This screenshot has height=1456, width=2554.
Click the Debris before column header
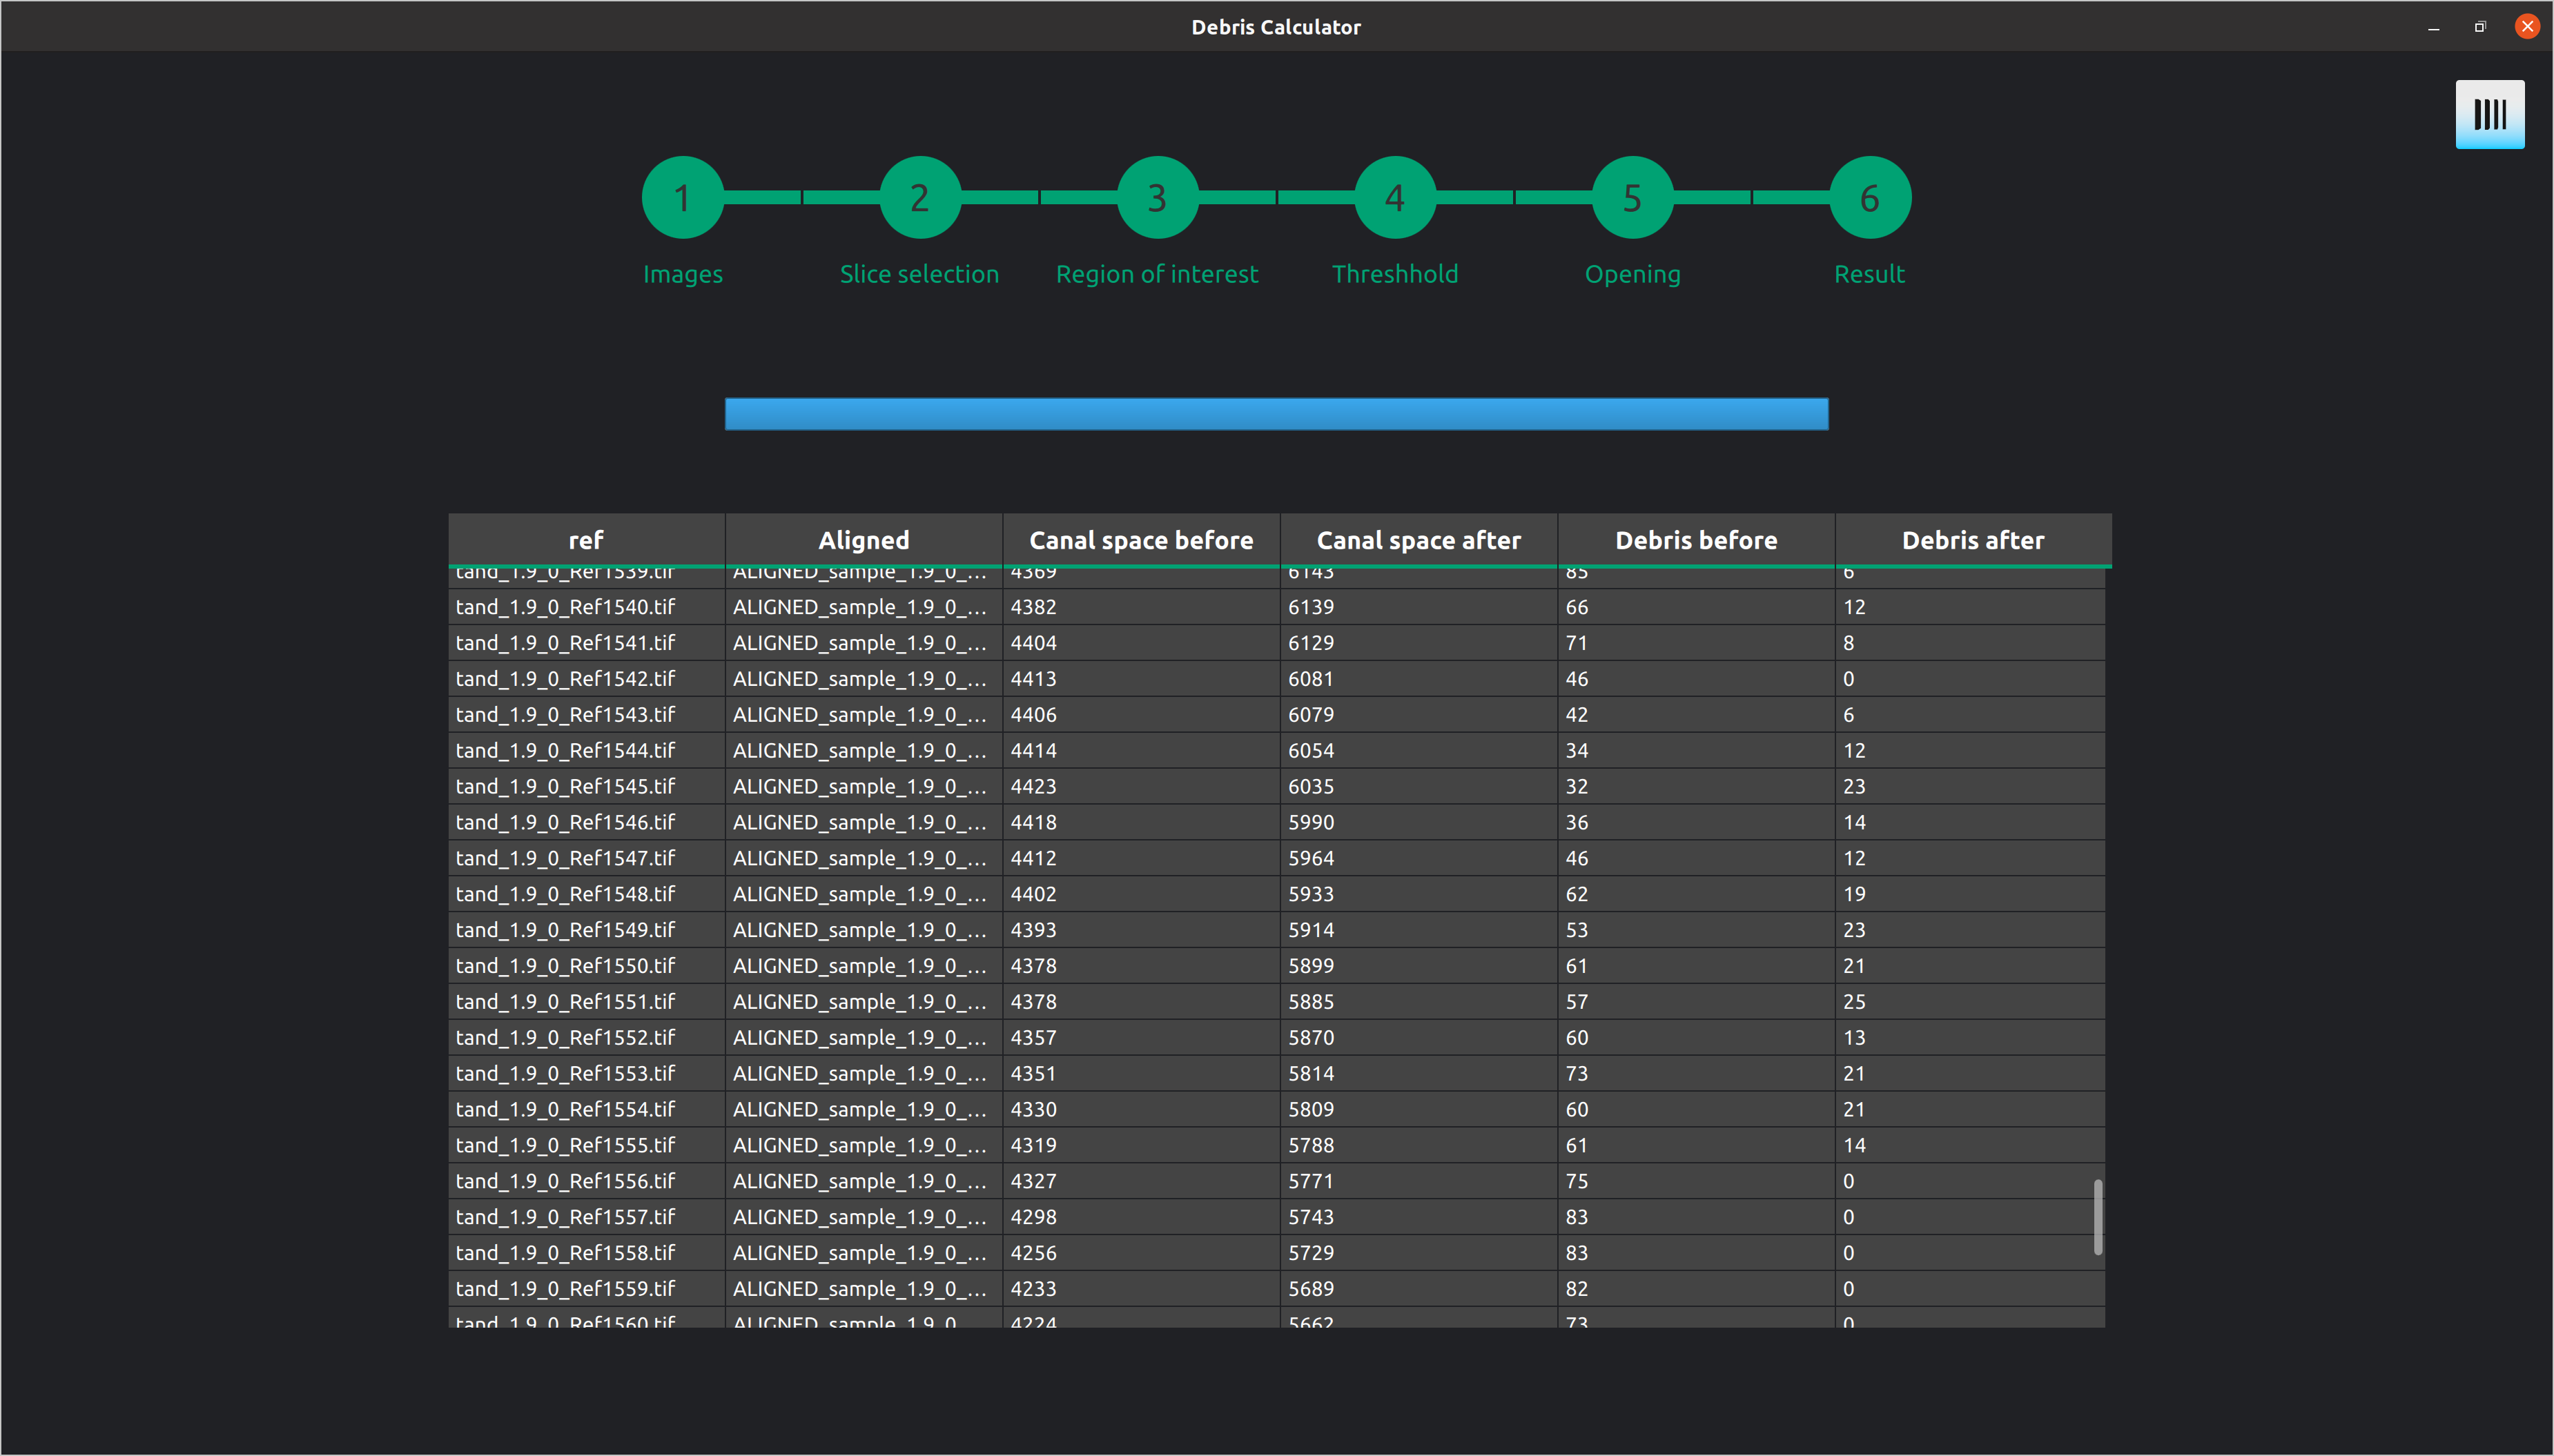[x=1696, y=540]
